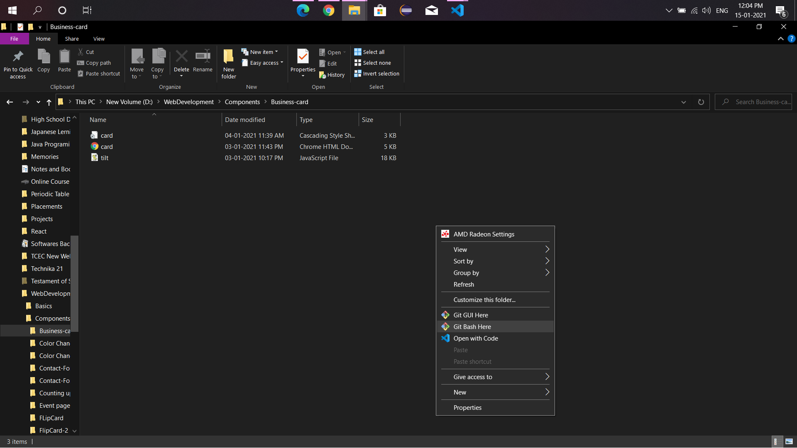This screenshot has height=448, width=797.
Task: Switch to large icons view in status bar
Action: 789,441
